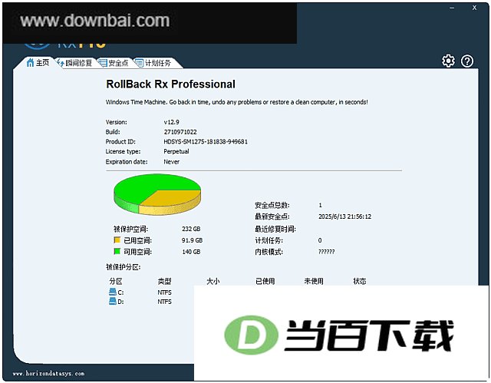The image size is (491, 383).
Task: Click the 类型 column header
Action: (164, 281)
